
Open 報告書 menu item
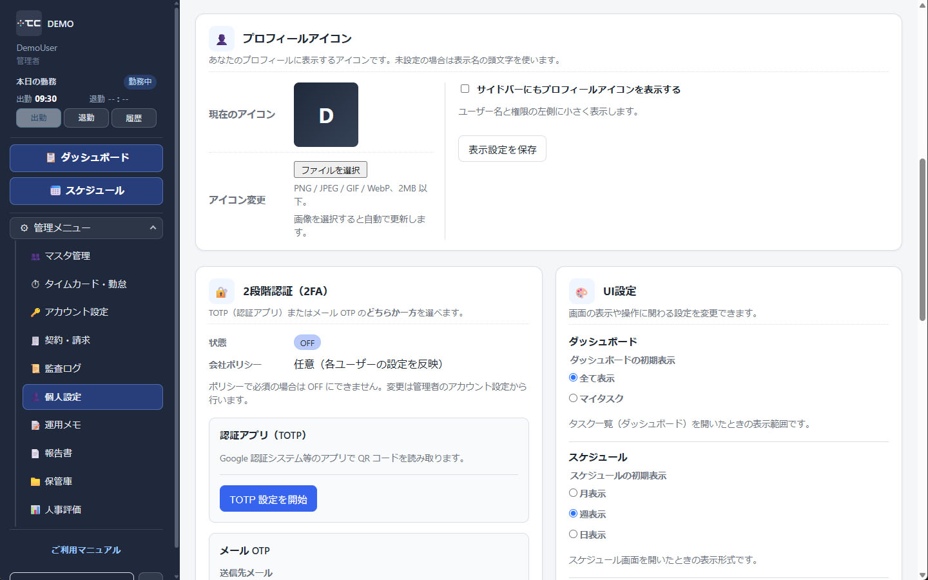click(x=93, y=454)
